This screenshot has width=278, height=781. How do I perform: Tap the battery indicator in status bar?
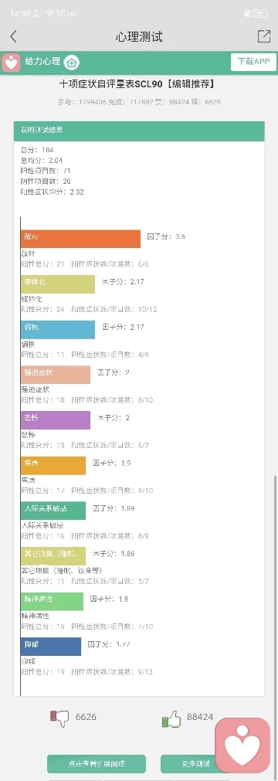coord(260,14)
